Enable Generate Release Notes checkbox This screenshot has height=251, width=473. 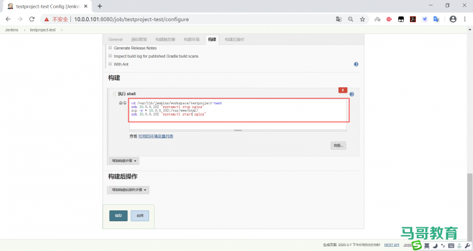click(x=110, y=48)
